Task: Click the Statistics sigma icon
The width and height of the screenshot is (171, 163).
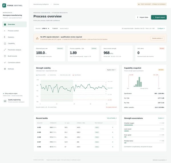Action: coord(5,37)
